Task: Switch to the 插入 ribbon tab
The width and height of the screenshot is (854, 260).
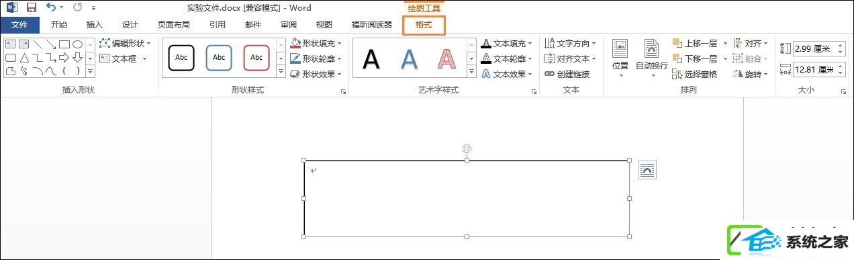Action: point(95,25)
